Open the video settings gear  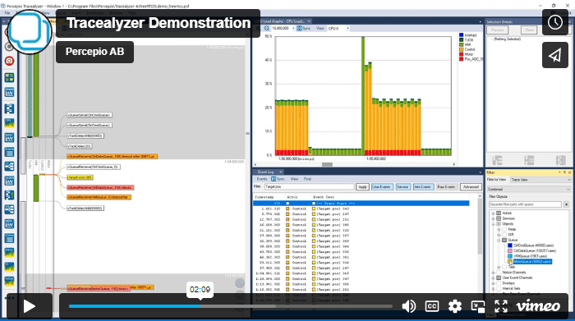455,306
